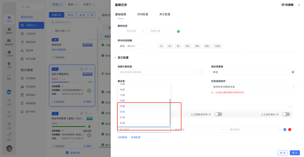The height and width of the screenshot is (157, 304).
Task: Collapse the 其它配置 section
Action: tap(115, 58)
